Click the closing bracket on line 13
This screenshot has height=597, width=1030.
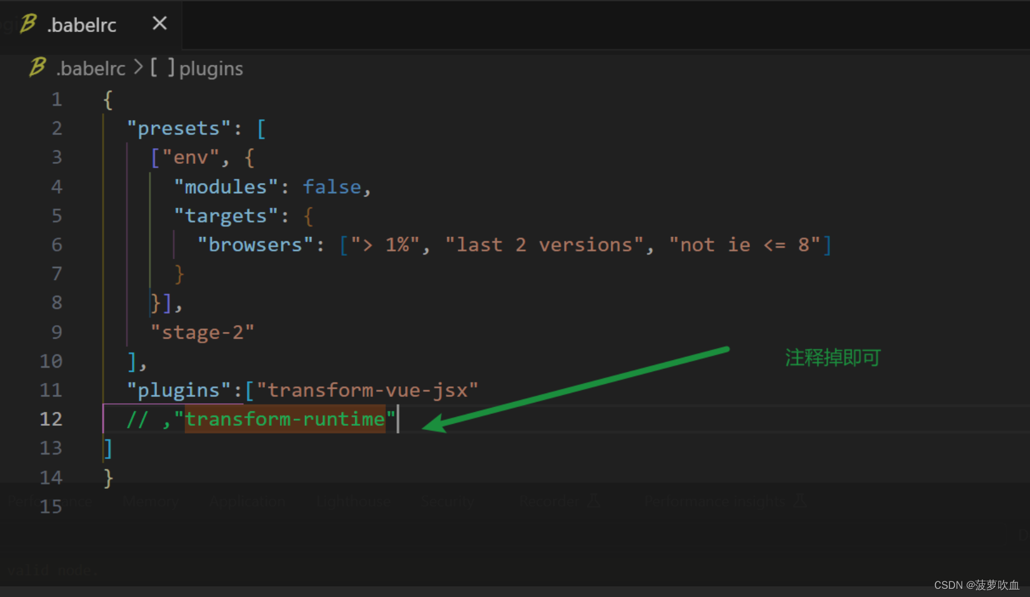pos(108,448)
